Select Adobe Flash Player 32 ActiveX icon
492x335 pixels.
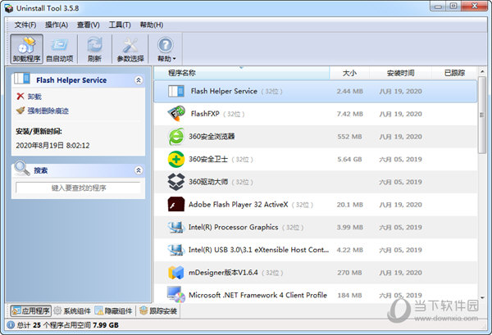coord(176,204)
